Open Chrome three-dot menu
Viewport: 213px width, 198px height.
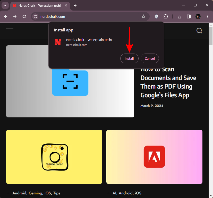(x=207, y=16)
